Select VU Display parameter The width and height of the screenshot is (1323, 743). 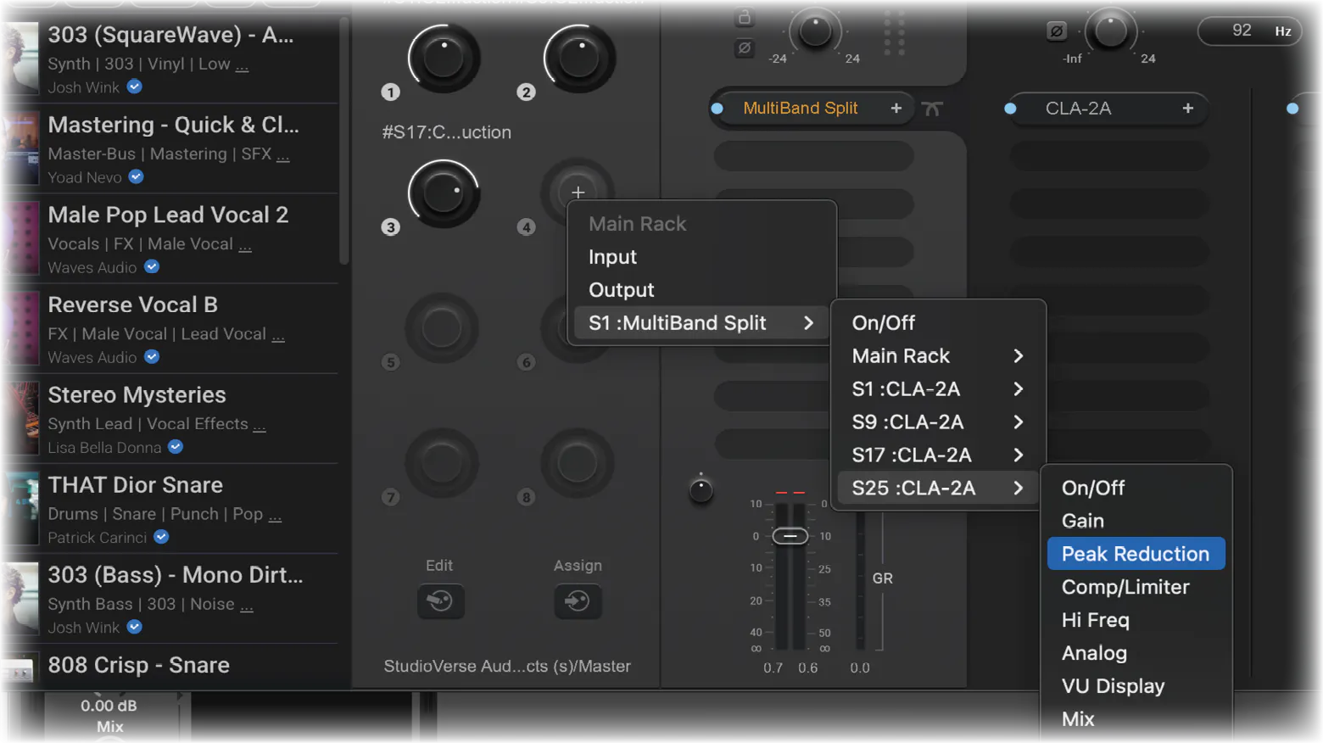coord(1114,686)
